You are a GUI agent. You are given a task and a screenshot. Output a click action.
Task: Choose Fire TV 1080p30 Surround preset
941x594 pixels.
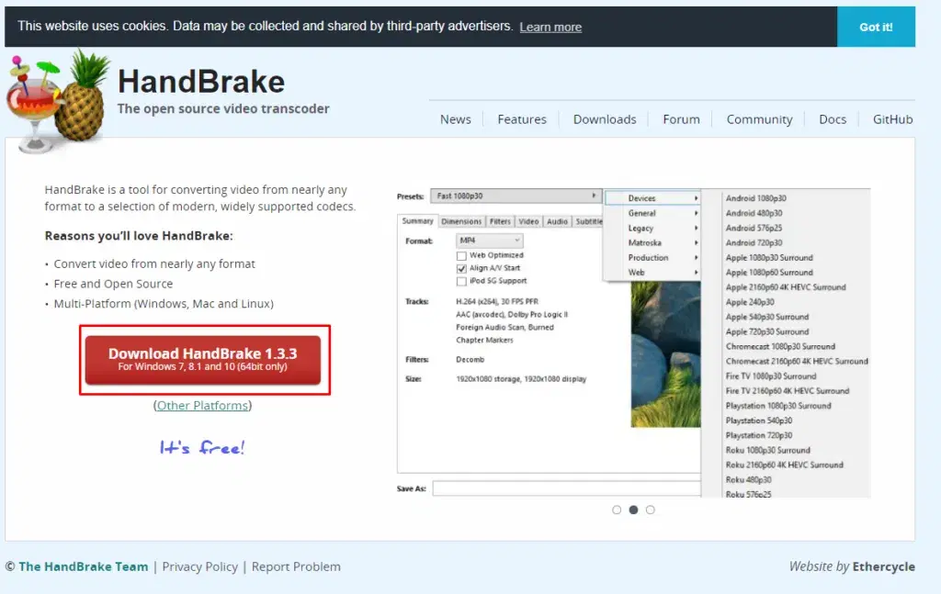[x=771, y=376]
